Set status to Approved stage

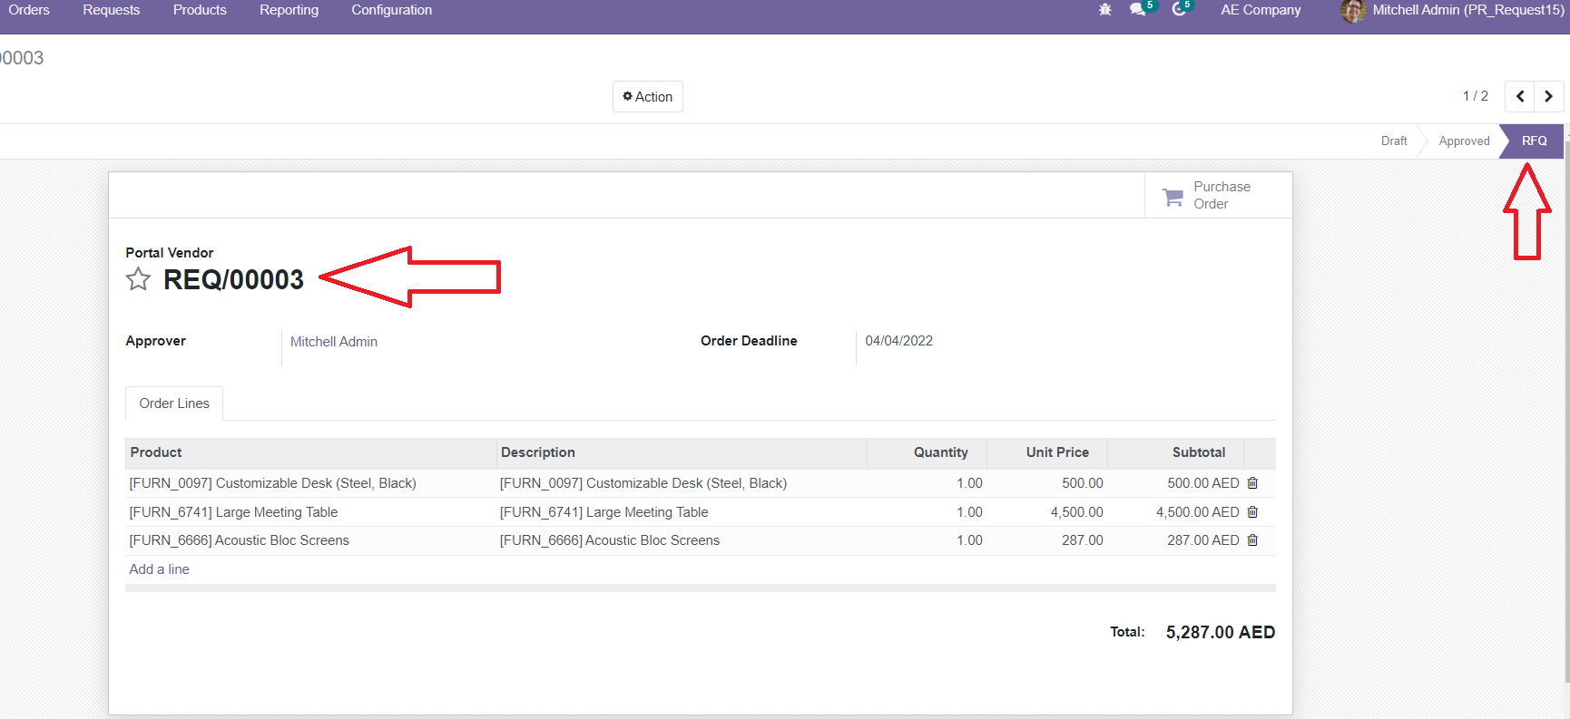click(1463, 141)
